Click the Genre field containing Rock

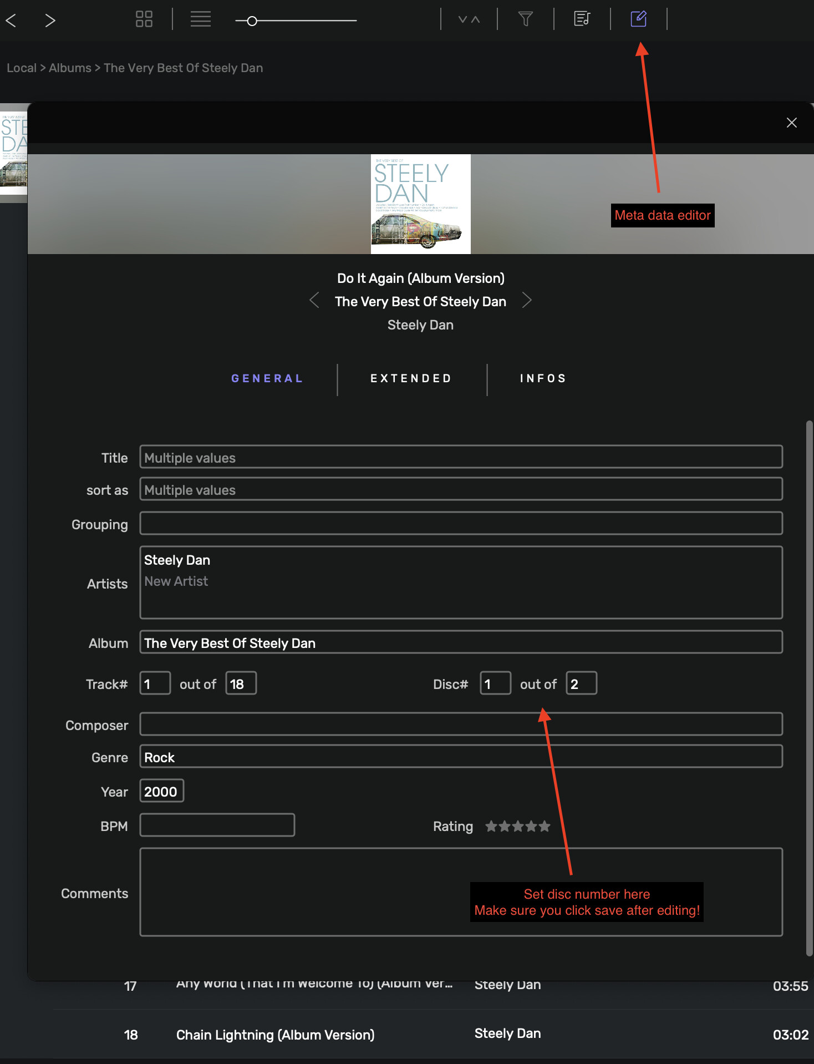click(x=461, y=757)
